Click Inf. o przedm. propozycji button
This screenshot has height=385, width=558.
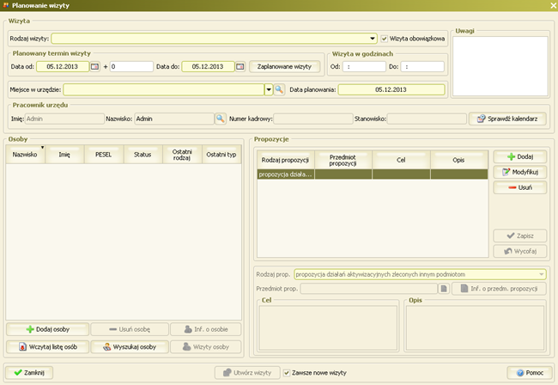[x=499, y=289]
